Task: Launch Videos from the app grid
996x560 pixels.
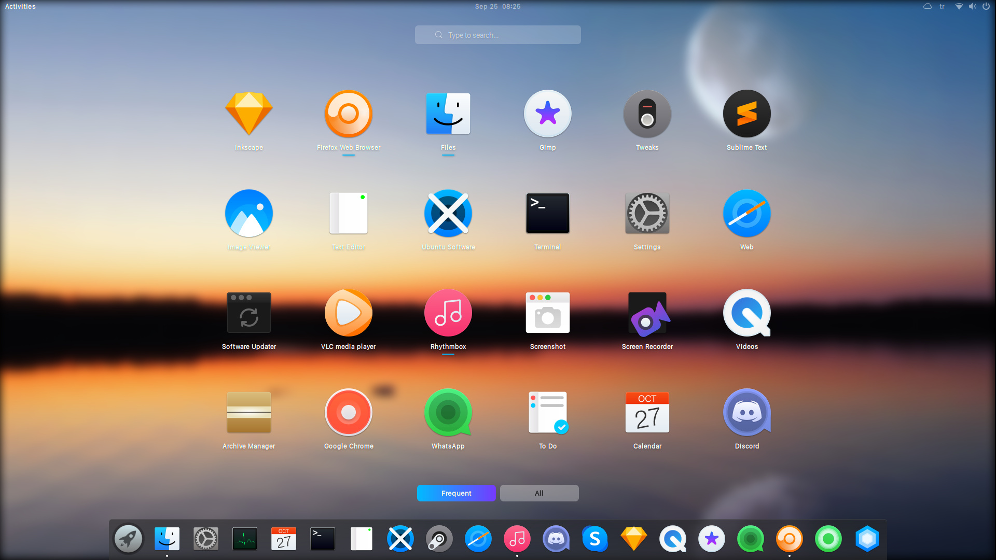Action: [x=747, y=313]
